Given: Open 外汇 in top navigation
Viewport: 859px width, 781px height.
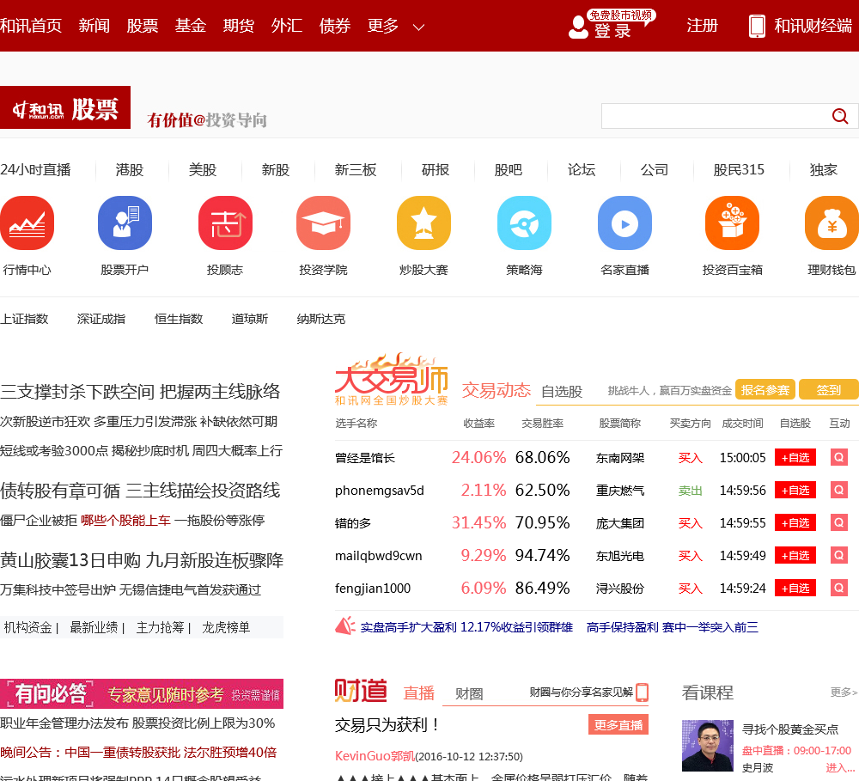Looking at the screenshot, I should (287, 26).
